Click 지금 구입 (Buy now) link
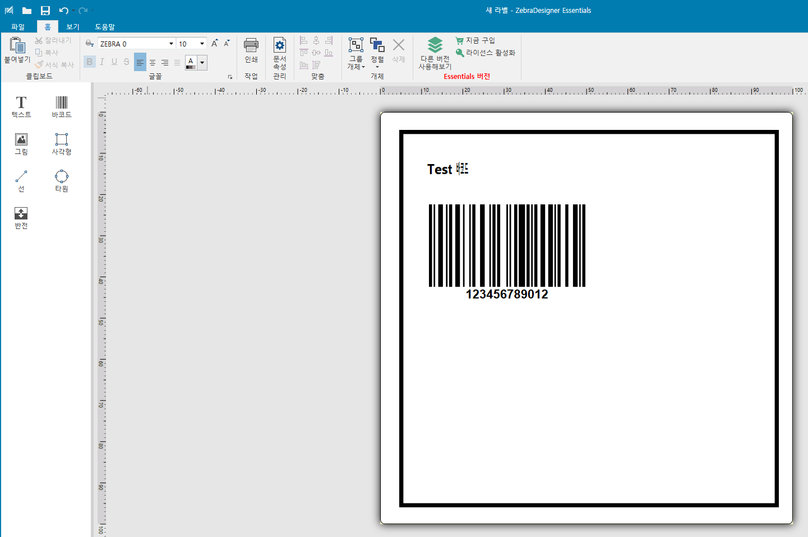 pyautogui.click(x=475, y=40)
